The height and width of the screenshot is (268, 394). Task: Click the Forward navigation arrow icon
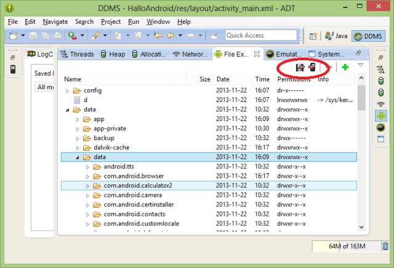point(191,36)
